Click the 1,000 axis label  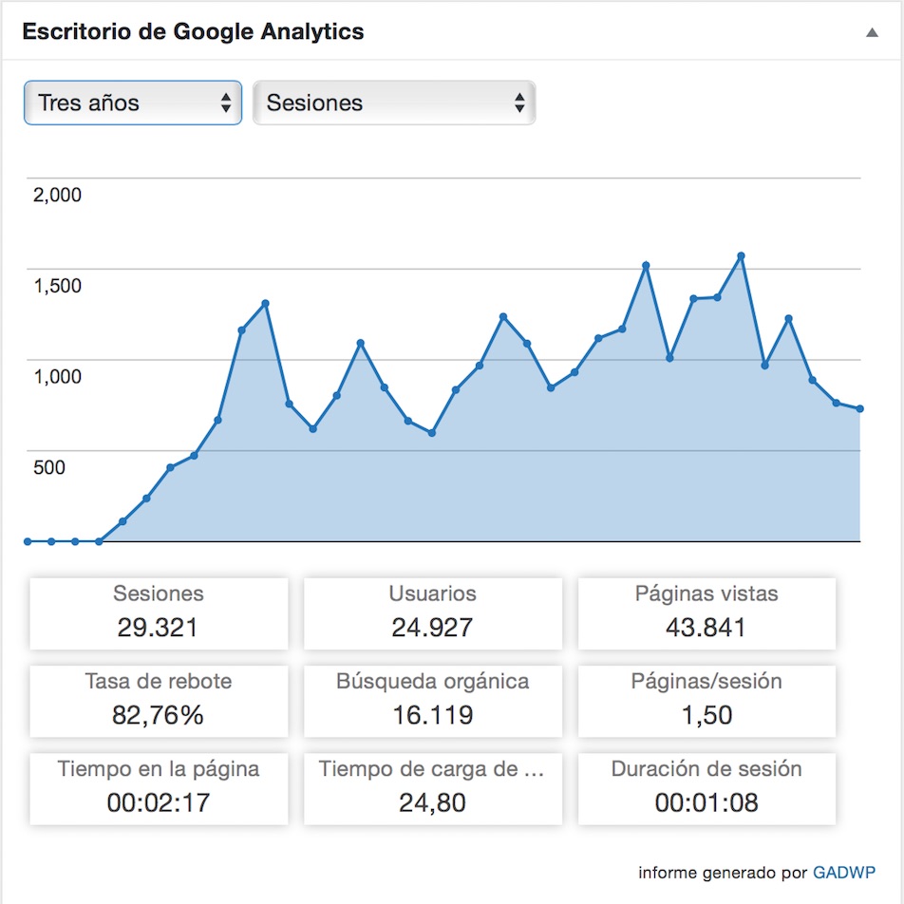57,376
